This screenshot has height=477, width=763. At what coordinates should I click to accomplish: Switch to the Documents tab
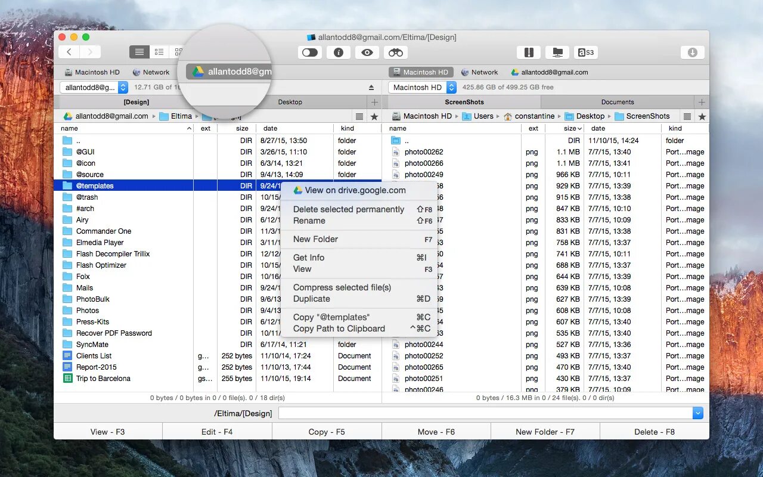click(x=618, y=102)
